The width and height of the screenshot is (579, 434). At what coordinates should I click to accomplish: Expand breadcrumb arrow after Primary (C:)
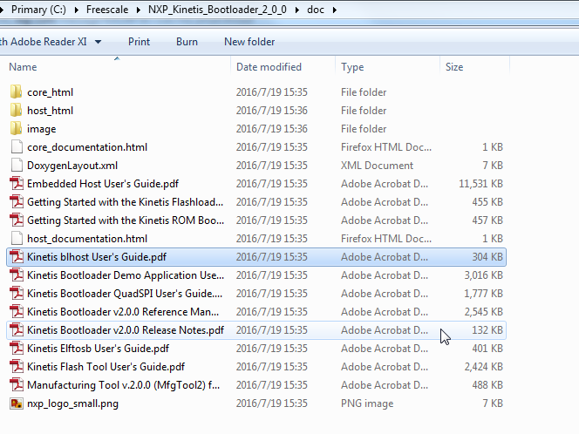pos(77,10)
